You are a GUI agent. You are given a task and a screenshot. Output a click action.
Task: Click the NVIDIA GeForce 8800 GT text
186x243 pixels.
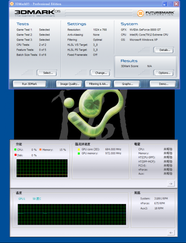[x=145, y=30]
